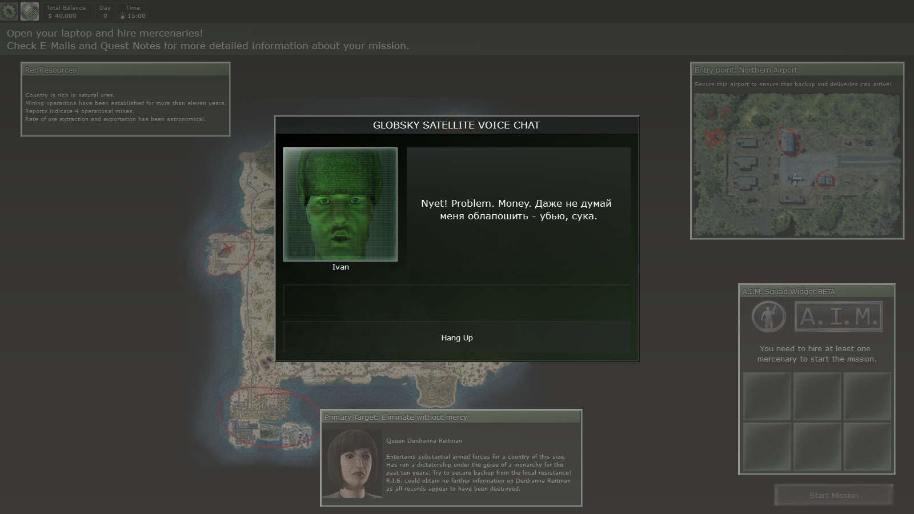Click the name label 'Ivan'
The height and width of the screenshot is (514, 914).
[340, 267]
